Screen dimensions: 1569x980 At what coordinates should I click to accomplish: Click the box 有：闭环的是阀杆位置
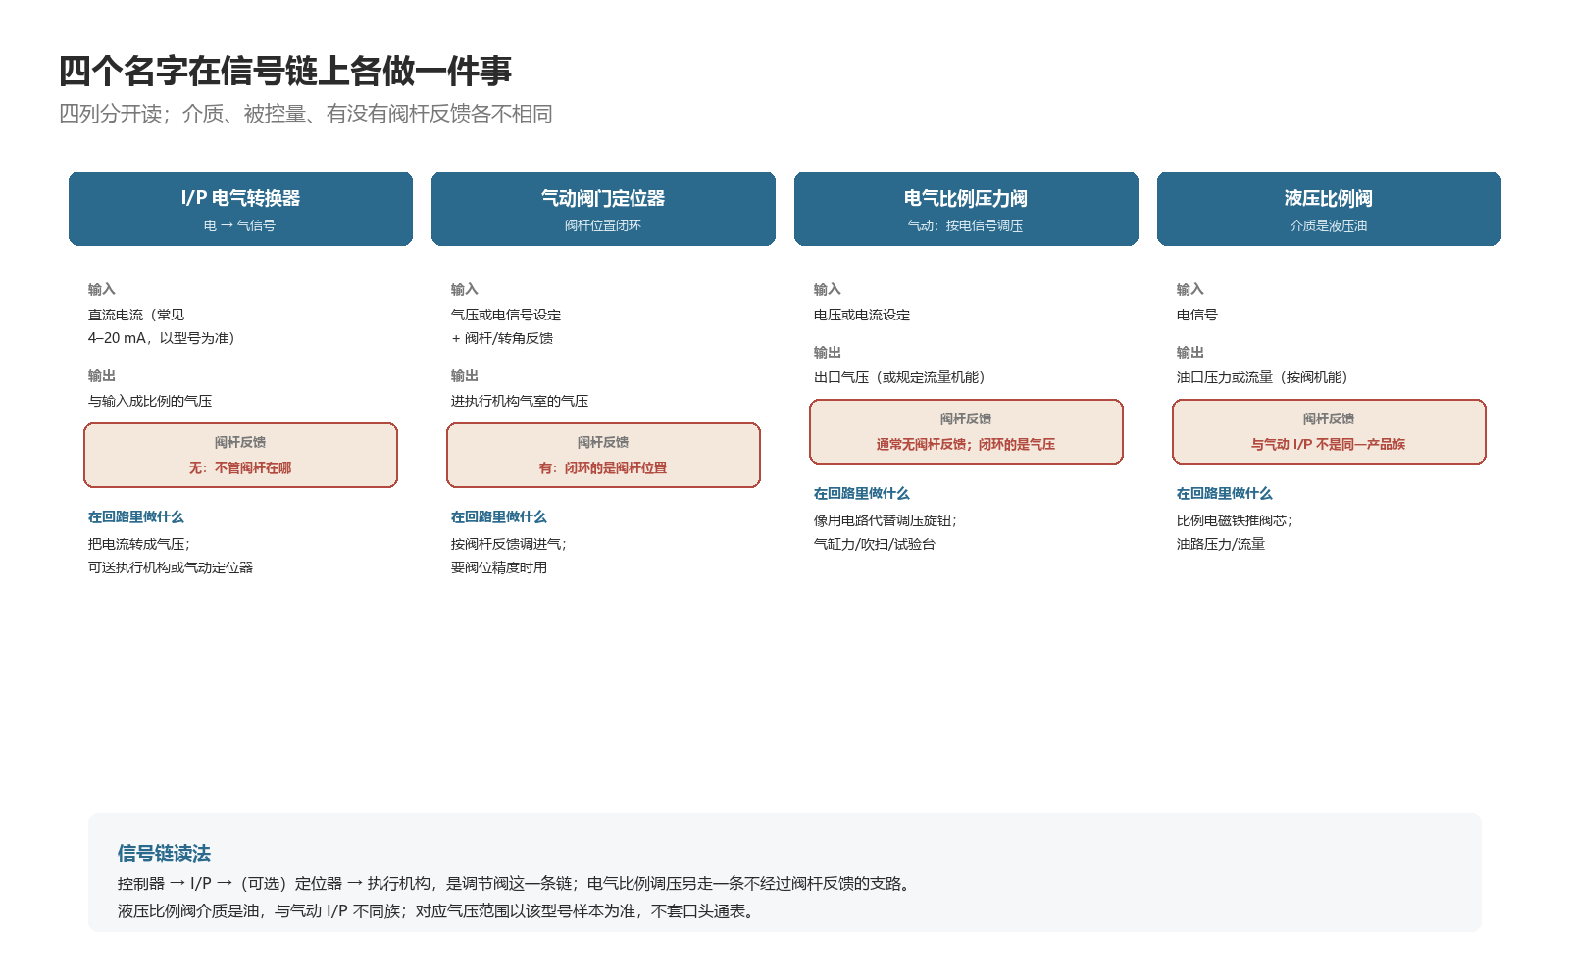[x=603, y=455]
